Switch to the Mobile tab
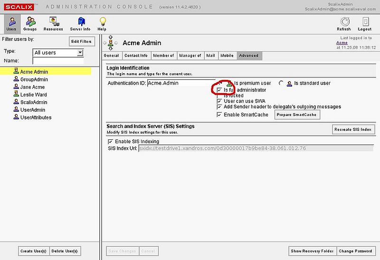Viewport: 380px width, 260px height. point(227,56)
